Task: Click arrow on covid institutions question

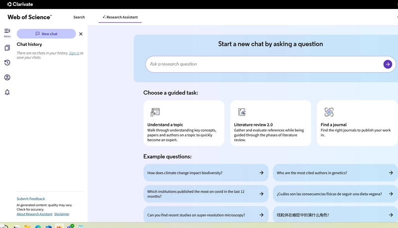Action: tap(262, 194)
